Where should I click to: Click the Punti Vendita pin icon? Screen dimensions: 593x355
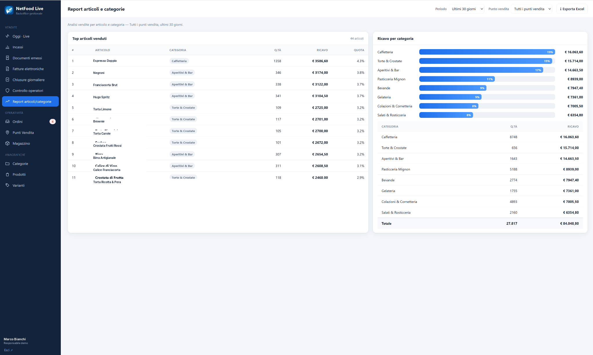(x=8, y=133)
